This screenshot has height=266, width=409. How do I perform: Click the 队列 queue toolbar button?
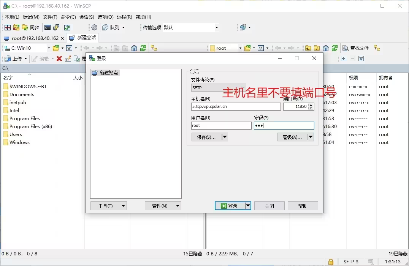[x=111, y=27]
